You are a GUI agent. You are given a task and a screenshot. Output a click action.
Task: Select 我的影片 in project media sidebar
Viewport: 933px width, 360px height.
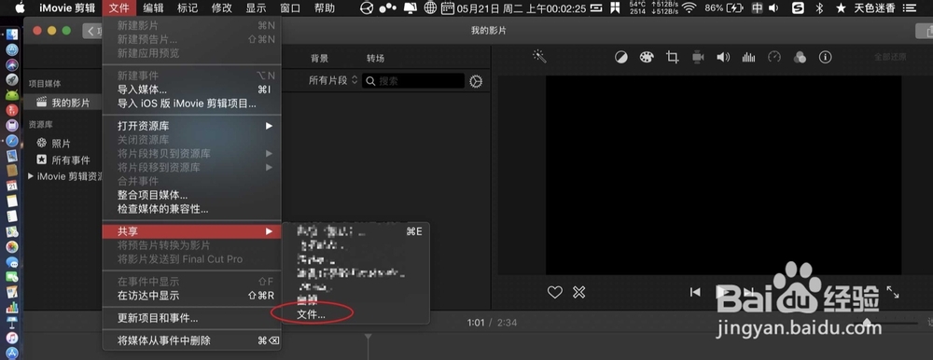[x=63, y=103]
